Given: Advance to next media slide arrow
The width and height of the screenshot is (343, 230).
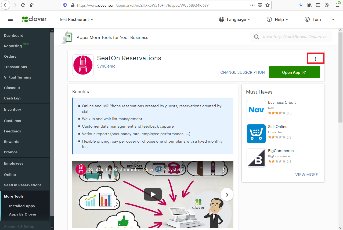Looking at the screenshot, I should click(x=227, y=195).
